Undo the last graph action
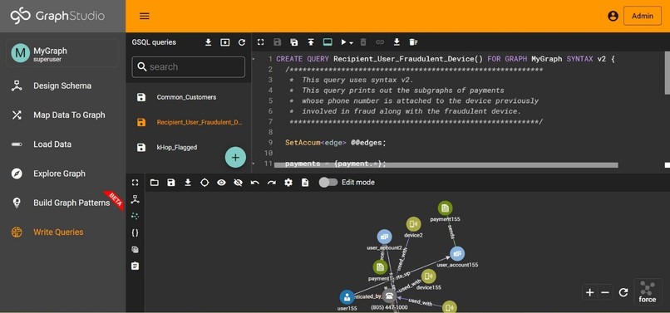 point(254,183)
